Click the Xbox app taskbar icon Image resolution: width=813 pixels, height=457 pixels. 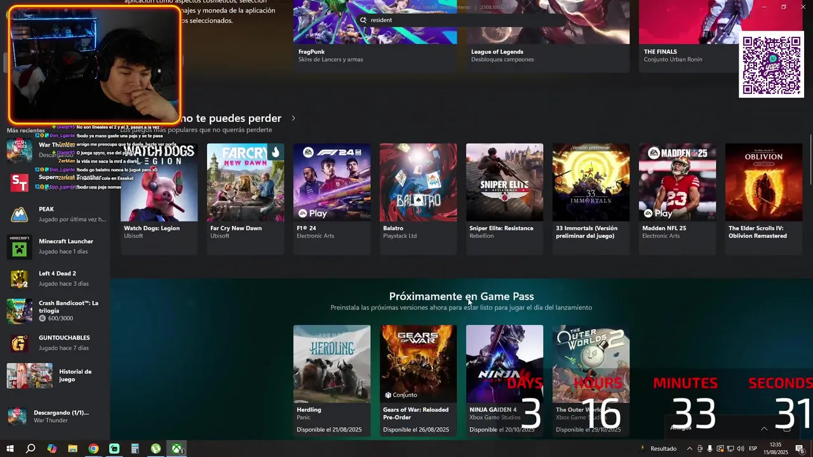click(176, 449)
